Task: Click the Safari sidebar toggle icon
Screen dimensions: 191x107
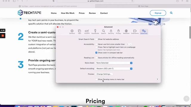Action: [x=14, y=1]
